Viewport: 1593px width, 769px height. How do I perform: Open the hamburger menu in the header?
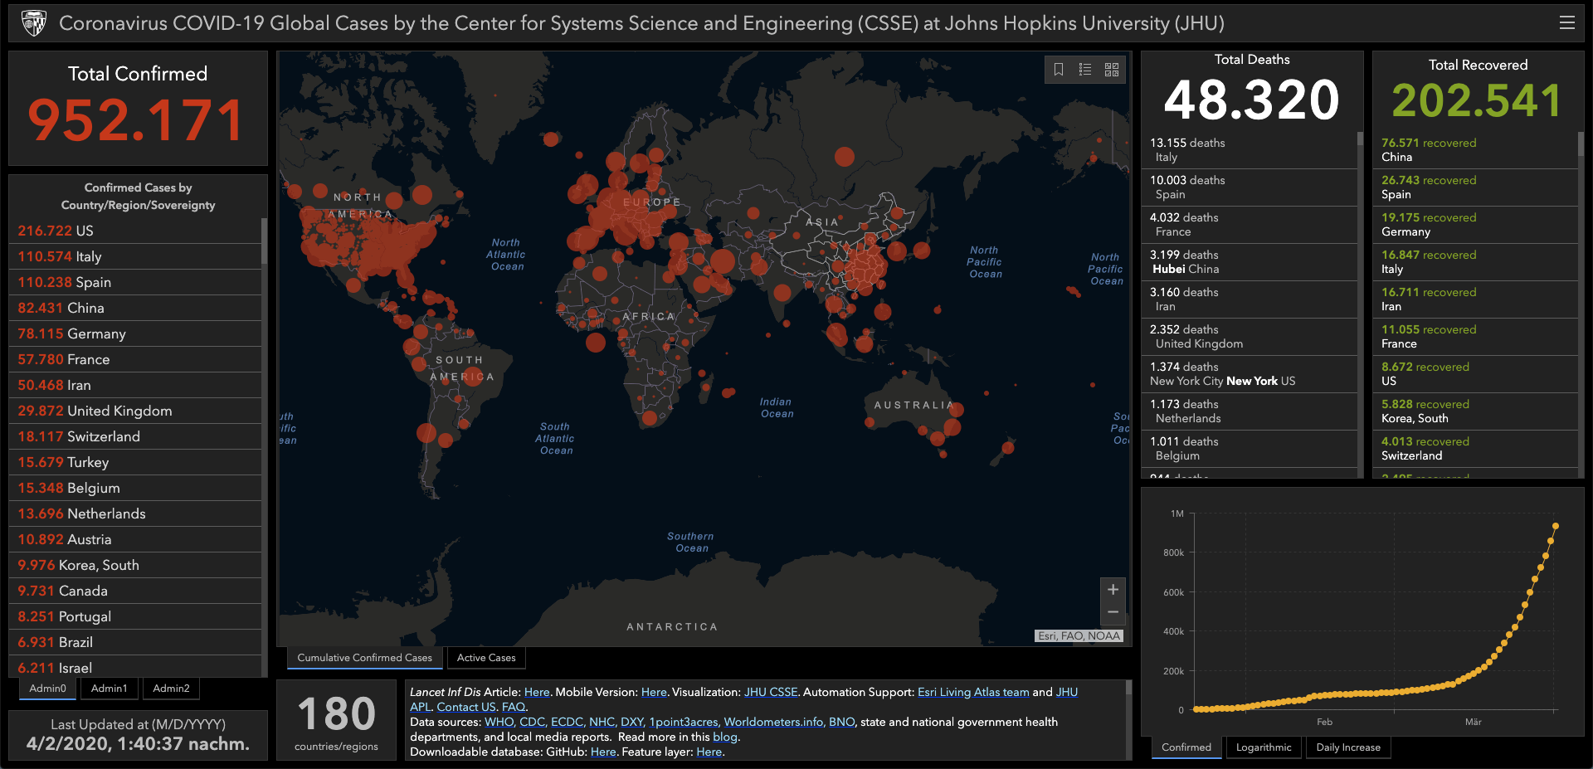tap(1566, 23)
